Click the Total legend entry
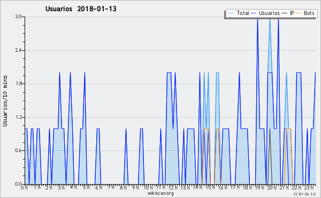This screenshot has height=198, width=321. point(239,13)
